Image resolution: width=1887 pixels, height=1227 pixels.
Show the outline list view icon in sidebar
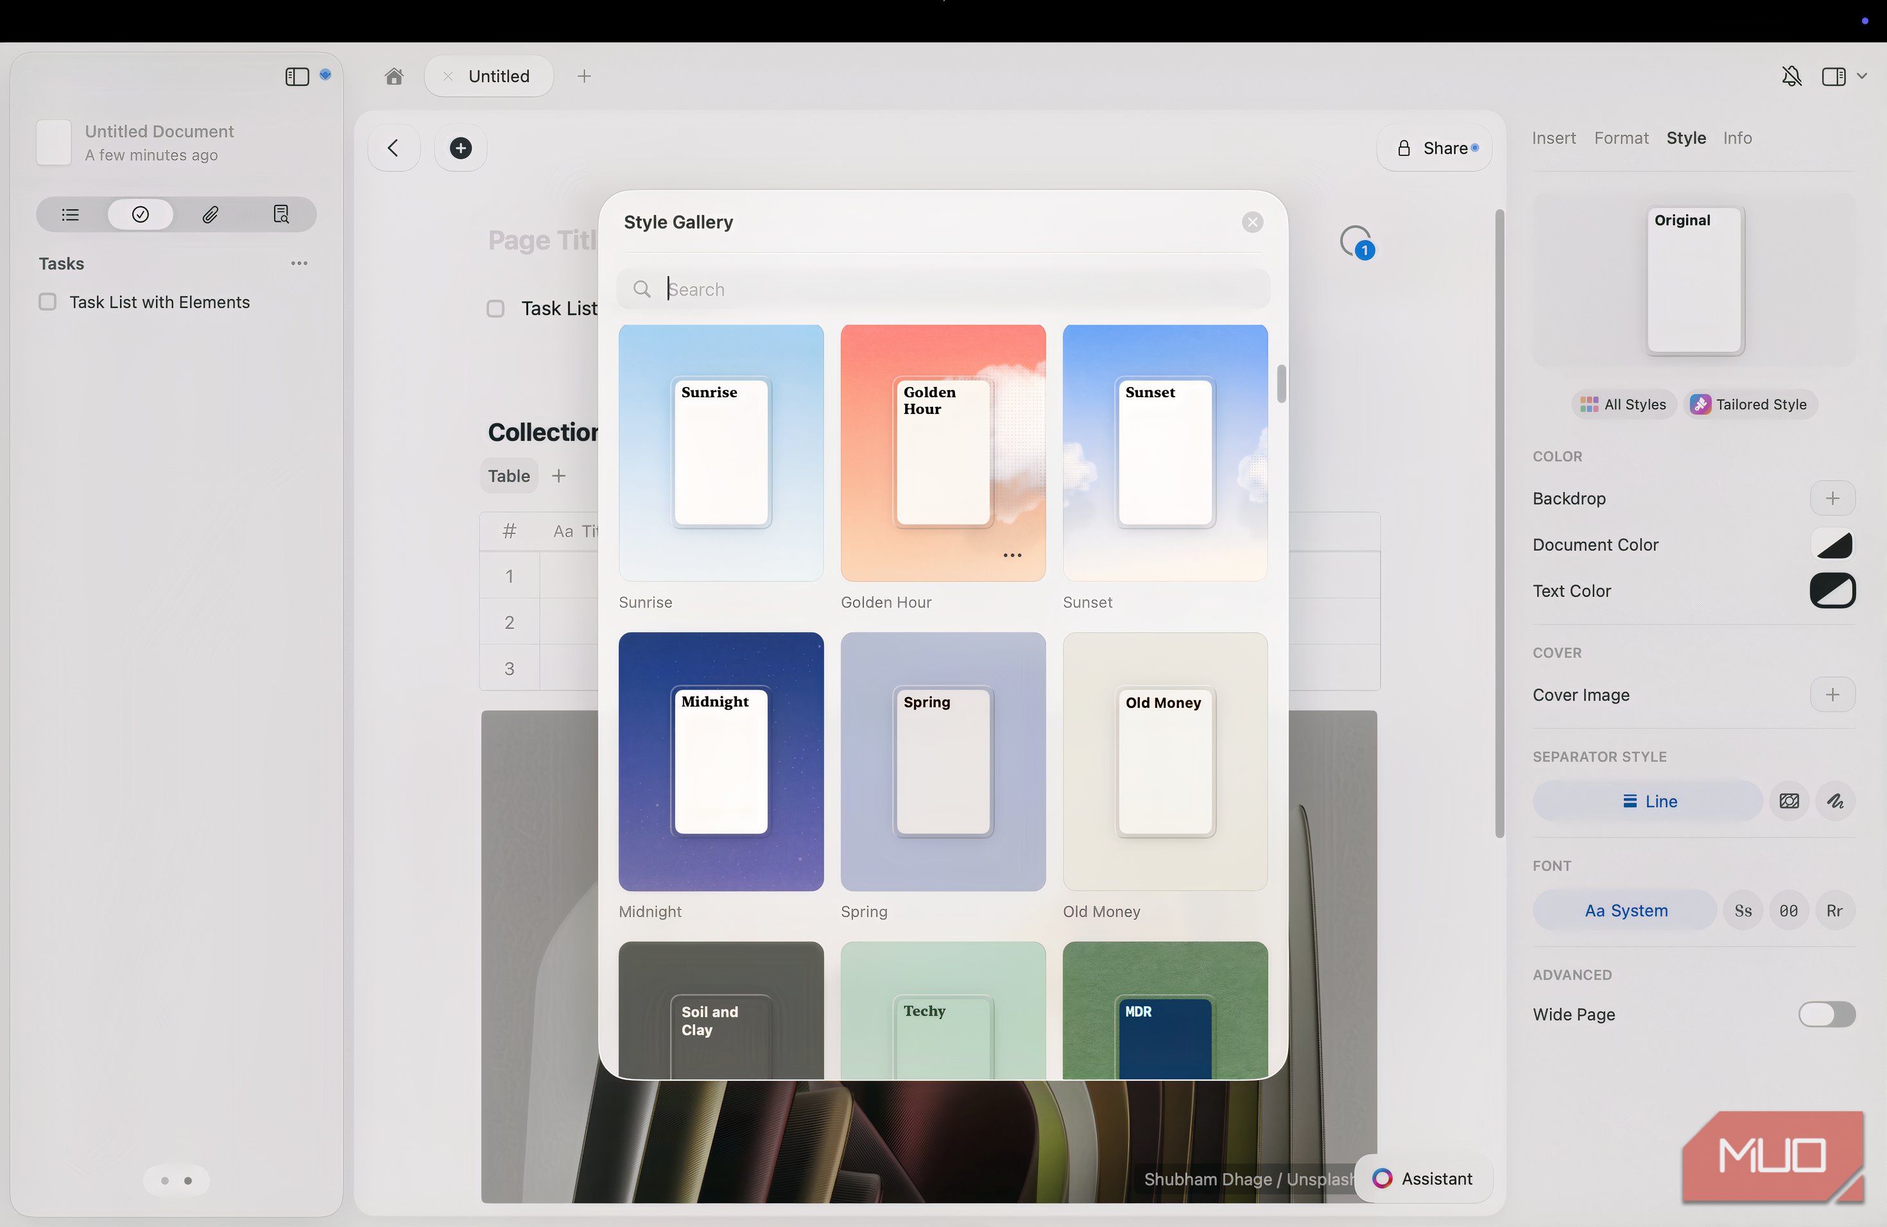[71, 214]
